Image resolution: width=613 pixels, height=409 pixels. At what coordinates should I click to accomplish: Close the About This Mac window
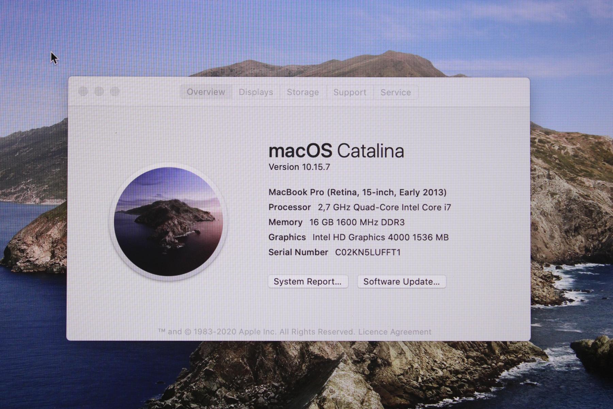coord(83,91)
